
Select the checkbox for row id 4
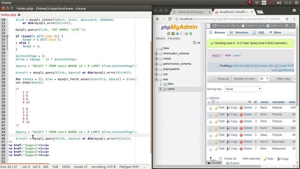point(210,129)
